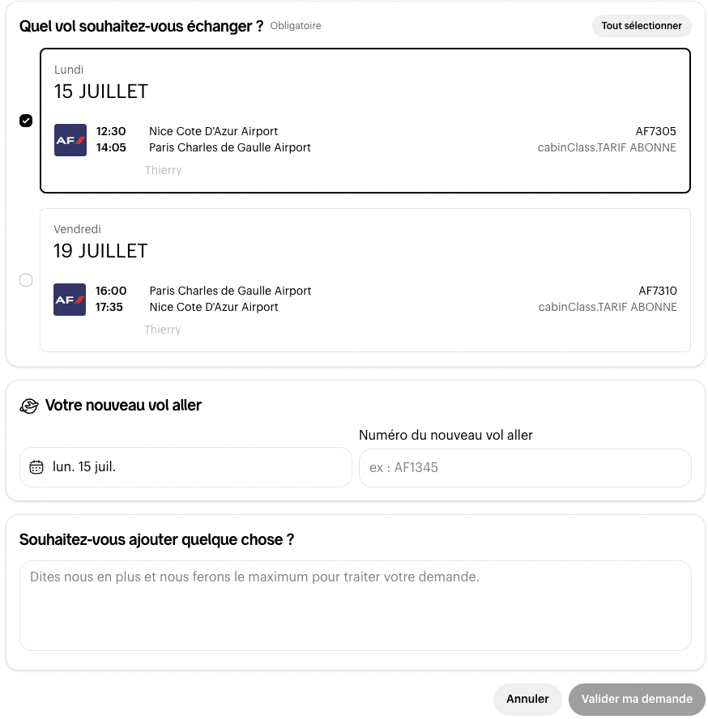Screen dimensions: 708x719
Task: Check the 19 Juillet flight checkbox
Action: point(26,280)
